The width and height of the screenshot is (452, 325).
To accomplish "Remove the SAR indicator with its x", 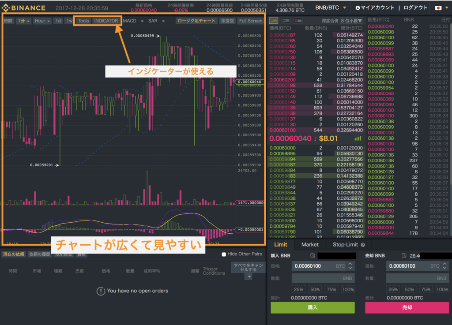I will (163, 21).
